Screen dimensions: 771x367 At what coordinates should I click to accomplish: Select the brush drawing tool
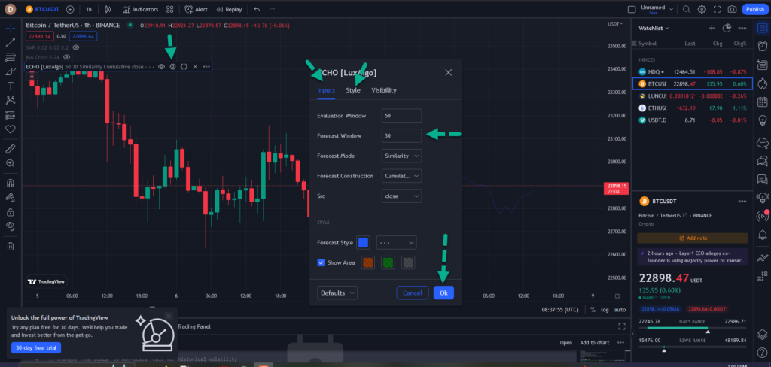pos(11,71)
